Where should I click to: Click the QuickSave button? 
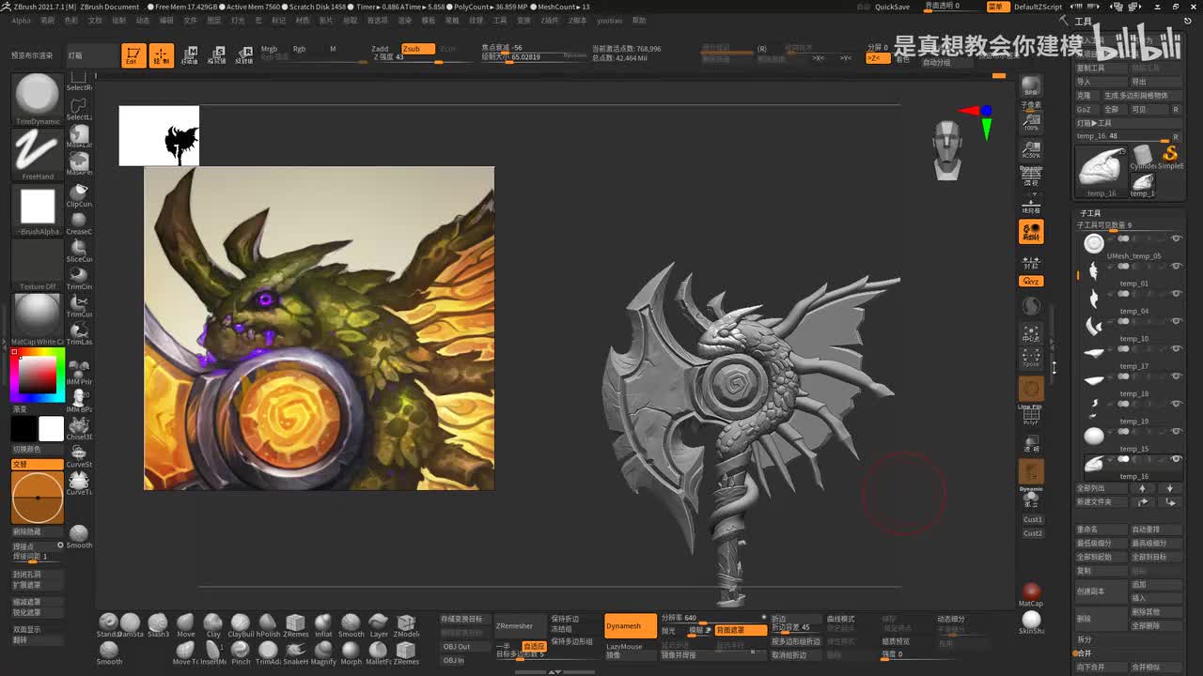click(x=892, y=7)
